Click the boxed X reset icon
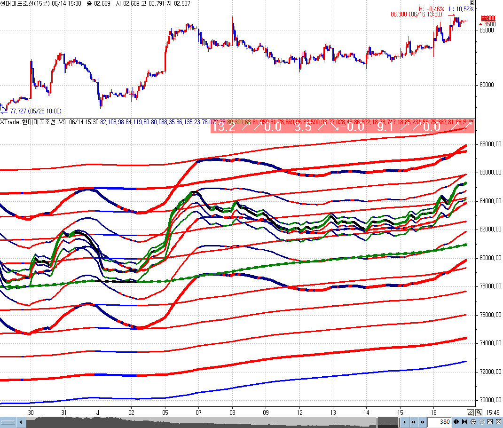Image resolution: width=503 pixels, height=428 pixels. pyautogui.click(x=498, y=422)
